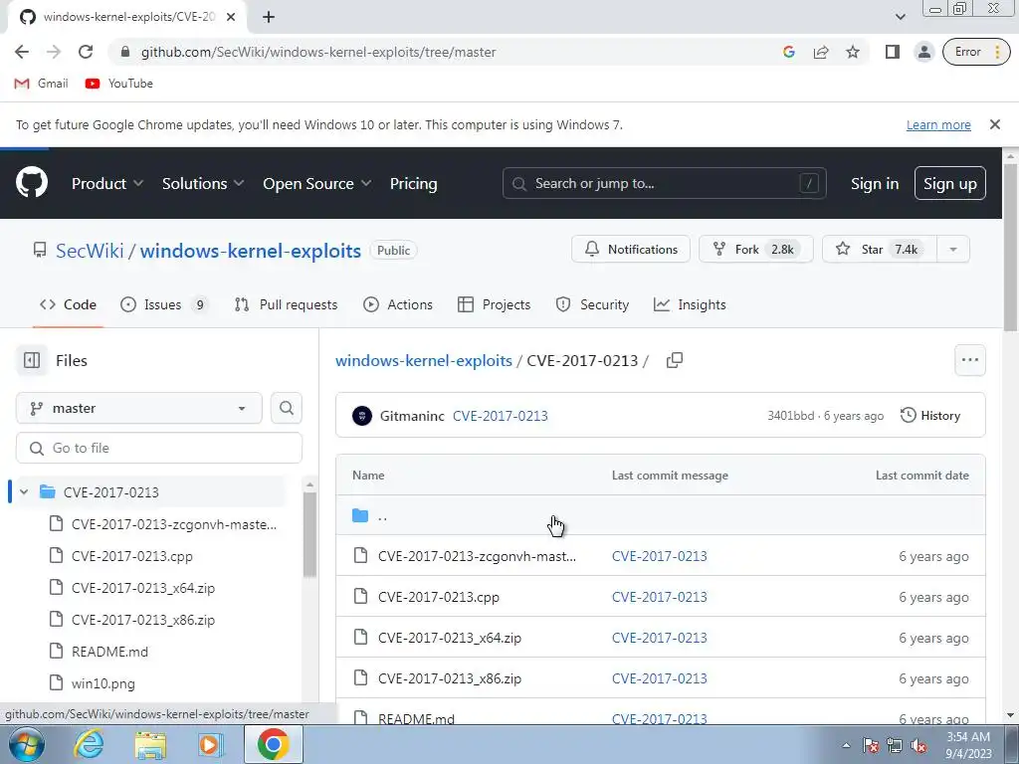The image size is (1019, 764).
Task: Open the Pricing link
Action: pyautogui.click(x=413, y=184)
